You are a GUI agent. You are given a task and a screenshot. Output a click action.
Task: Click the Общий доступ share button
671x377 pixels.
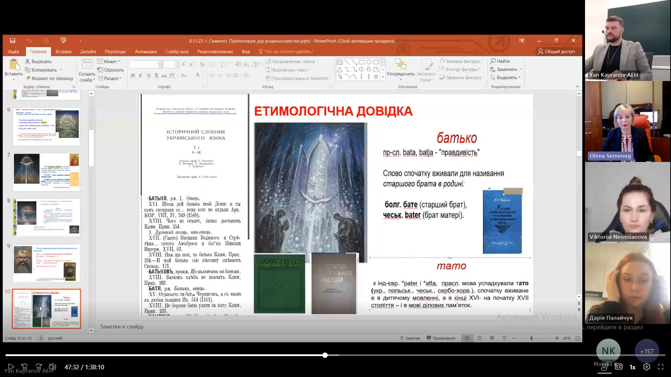point(556,51)
